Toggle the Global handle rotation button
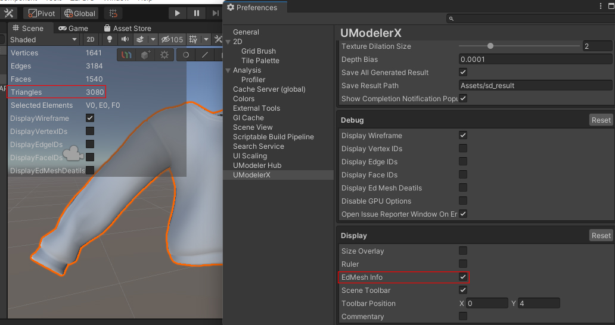 80,13
